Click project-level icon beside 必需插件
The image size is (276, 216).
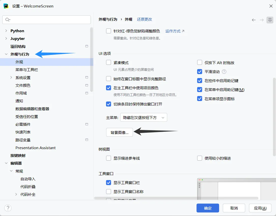[x=87, y=124]
